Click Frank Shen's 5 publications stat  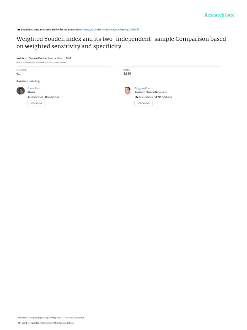(35, 97)
